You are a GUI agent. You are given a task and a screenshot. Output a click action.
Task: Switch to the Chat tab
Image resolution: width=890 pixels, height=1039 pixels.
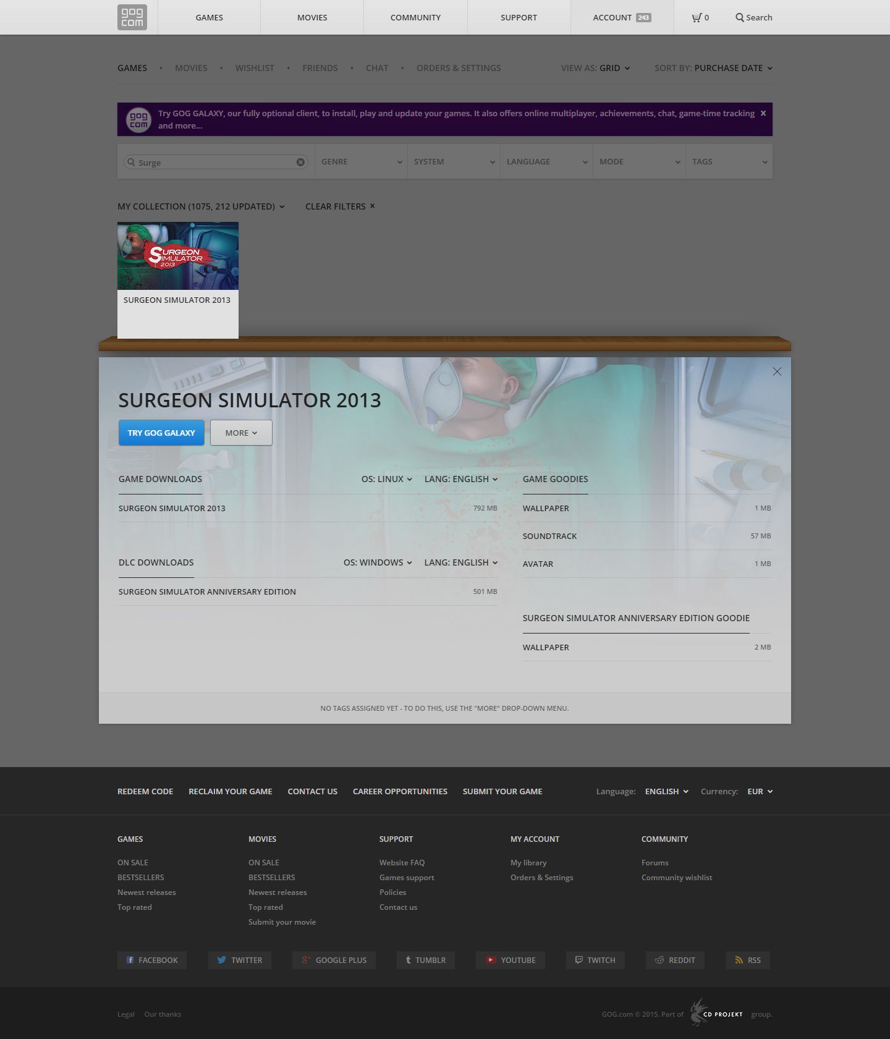click(x=377, y=68)
